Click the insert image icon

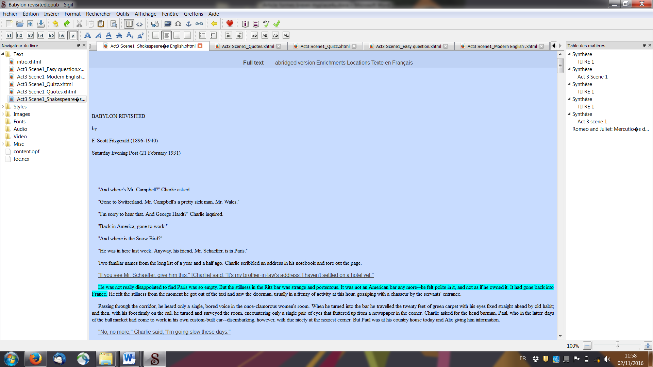coord(168,24)
